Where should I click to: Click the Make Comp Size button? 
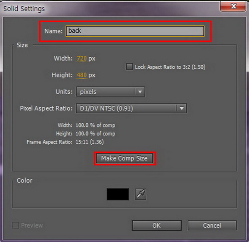[x=124, y=158]
